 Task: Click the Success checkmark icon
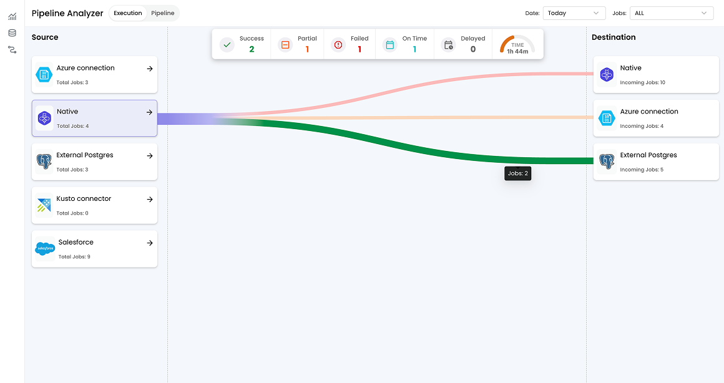[x=227, y=44]
